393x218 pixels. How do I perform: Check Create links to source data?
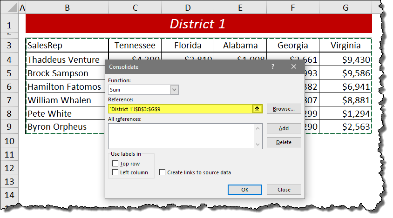(x=162, y=172)
